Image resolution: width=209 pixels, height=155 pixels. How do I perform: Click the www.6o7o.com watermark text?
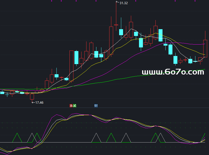[173, 72]
